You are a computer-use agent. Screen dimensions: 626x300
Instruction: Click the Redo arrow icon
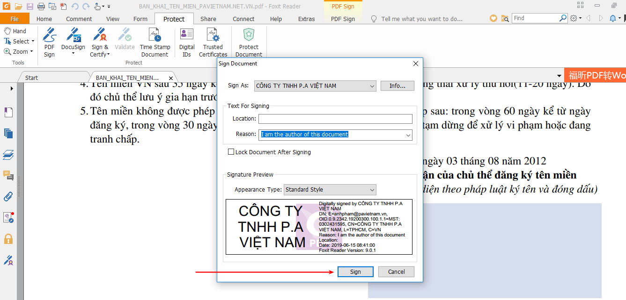pos(86,7)
